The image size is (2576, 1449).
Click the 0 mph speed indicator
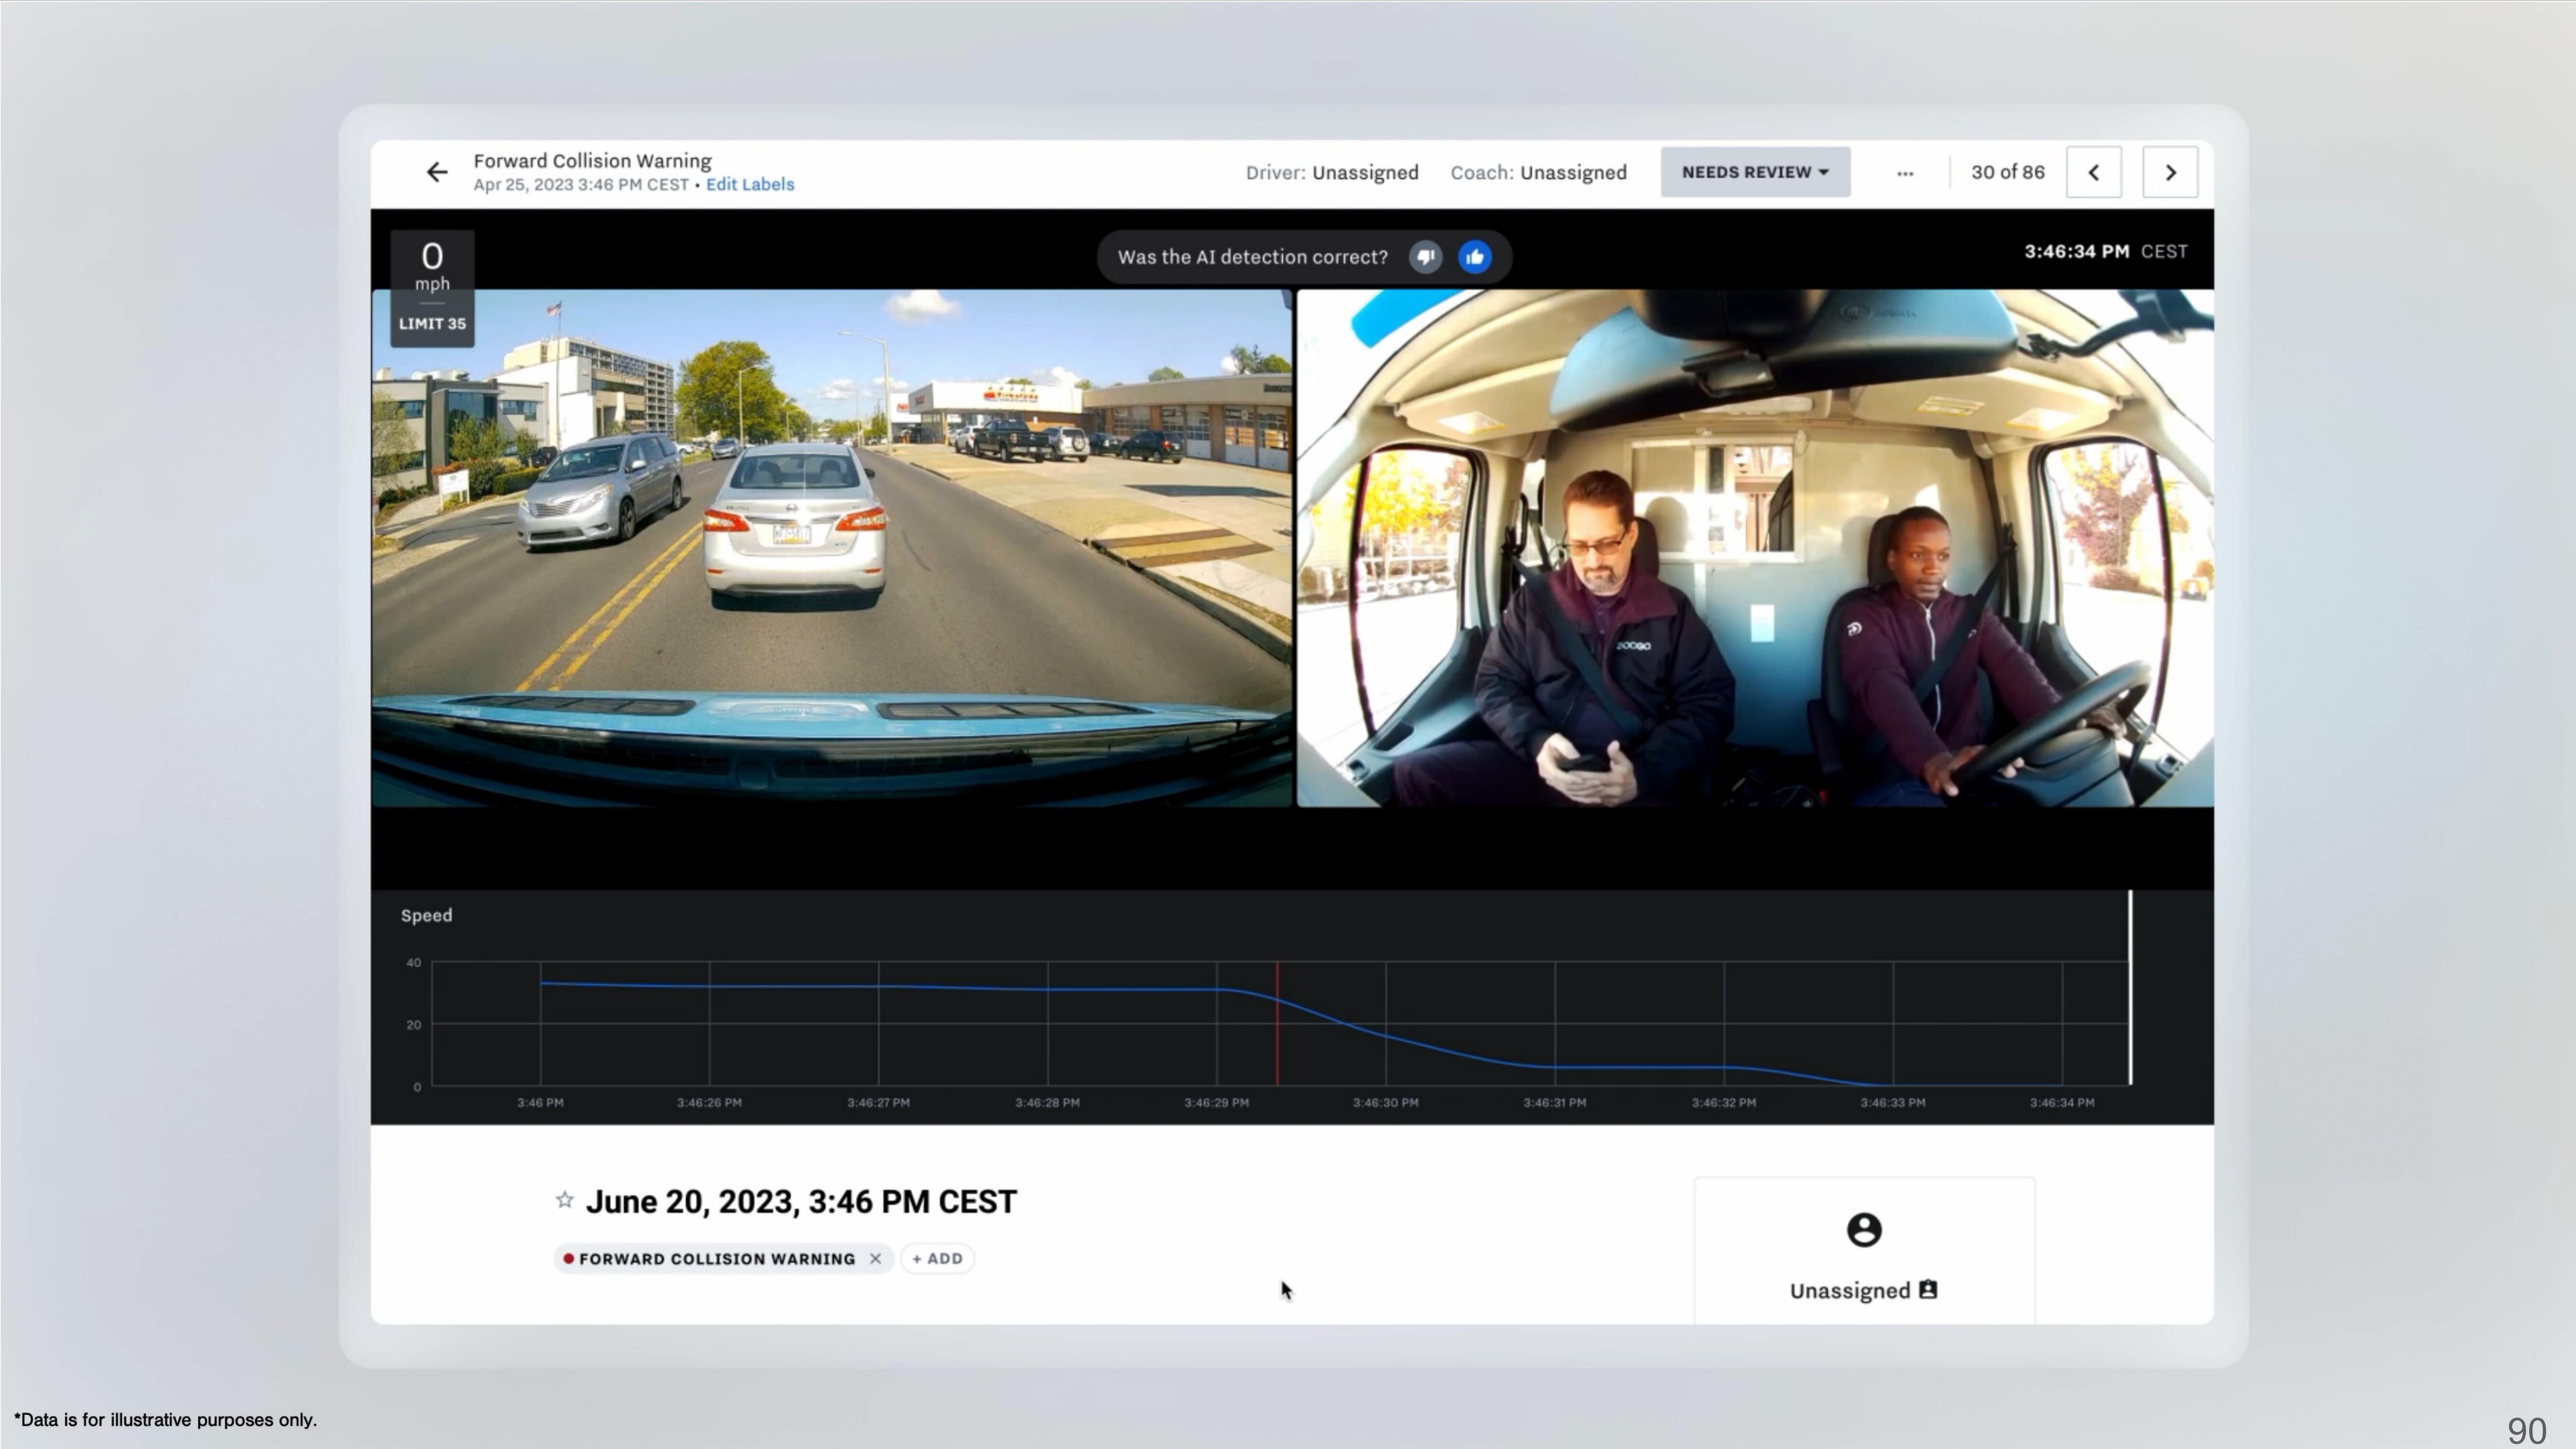pyautogui.click(x=432, y=266)
